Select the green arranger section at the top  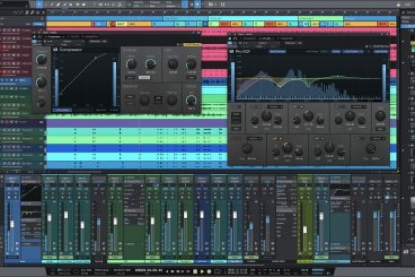pos(321,19)
